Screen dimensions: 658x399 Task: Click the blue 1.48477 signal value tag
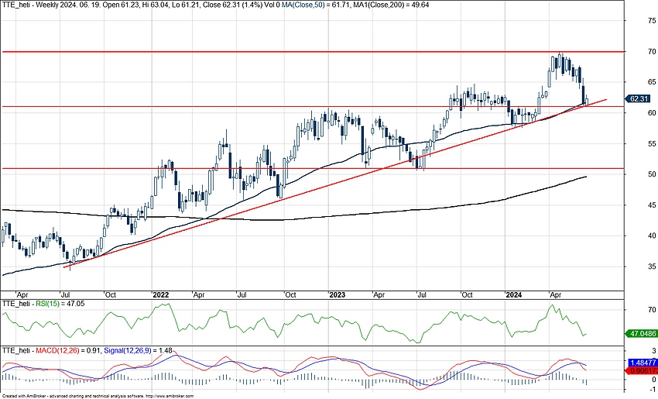click(x=642, y=363)
